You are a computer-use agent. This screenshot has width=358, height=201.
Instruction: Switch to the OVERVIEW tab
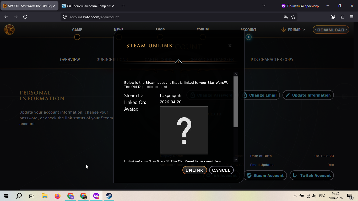[70, 60]
